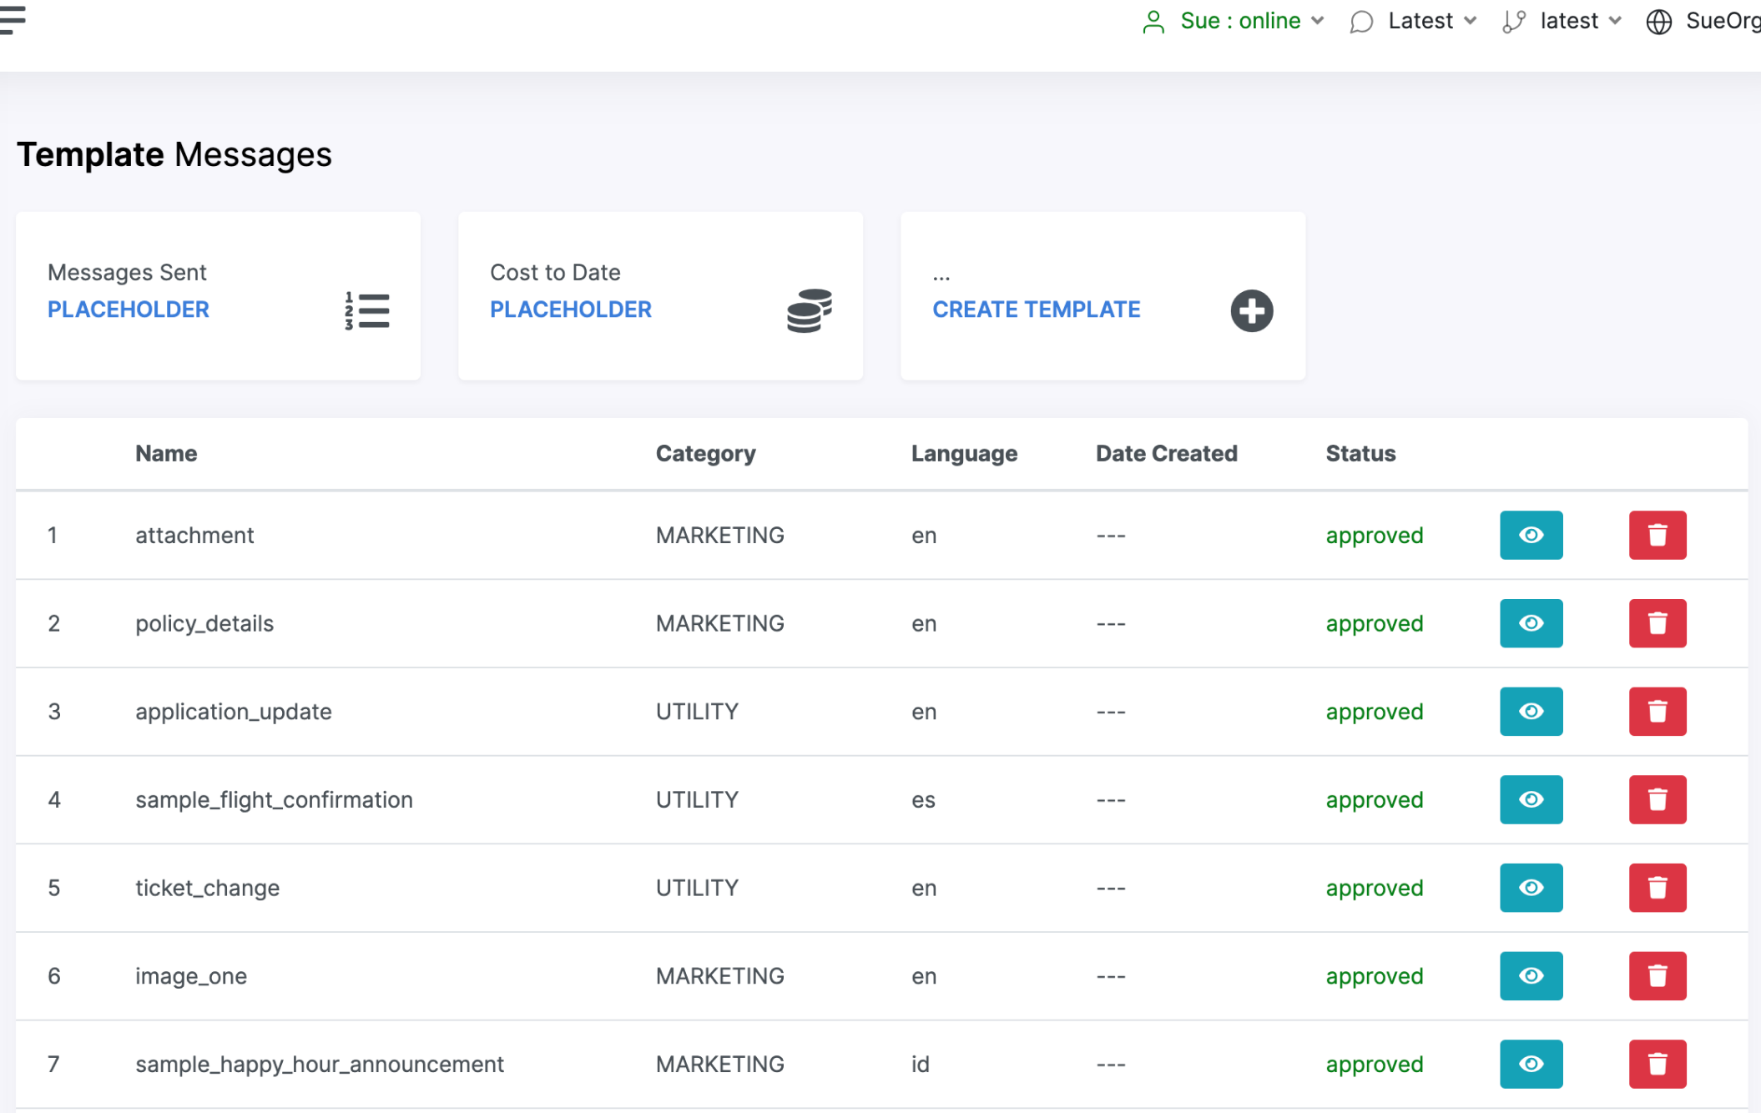1761x1113 pixels.
Task: Click the Date Created column header
Action: (1166, 453)
